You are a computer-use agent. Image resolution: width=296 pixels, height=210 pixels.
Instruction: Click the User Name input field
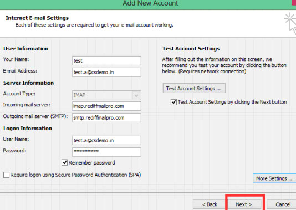point(106,140)
